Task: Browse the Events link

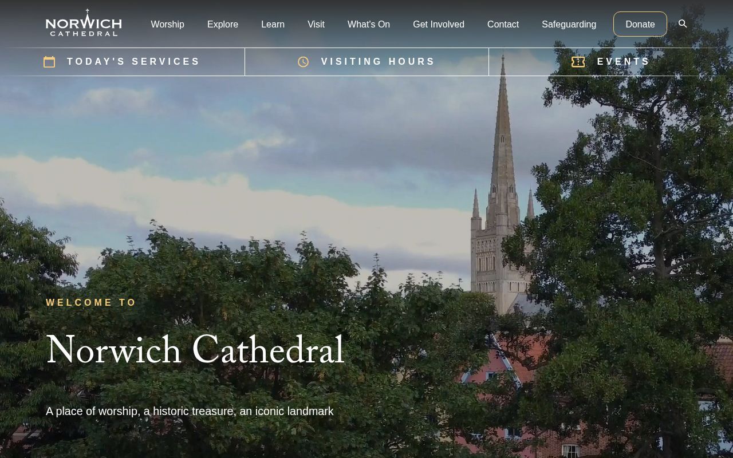Action: click(611, 62)
